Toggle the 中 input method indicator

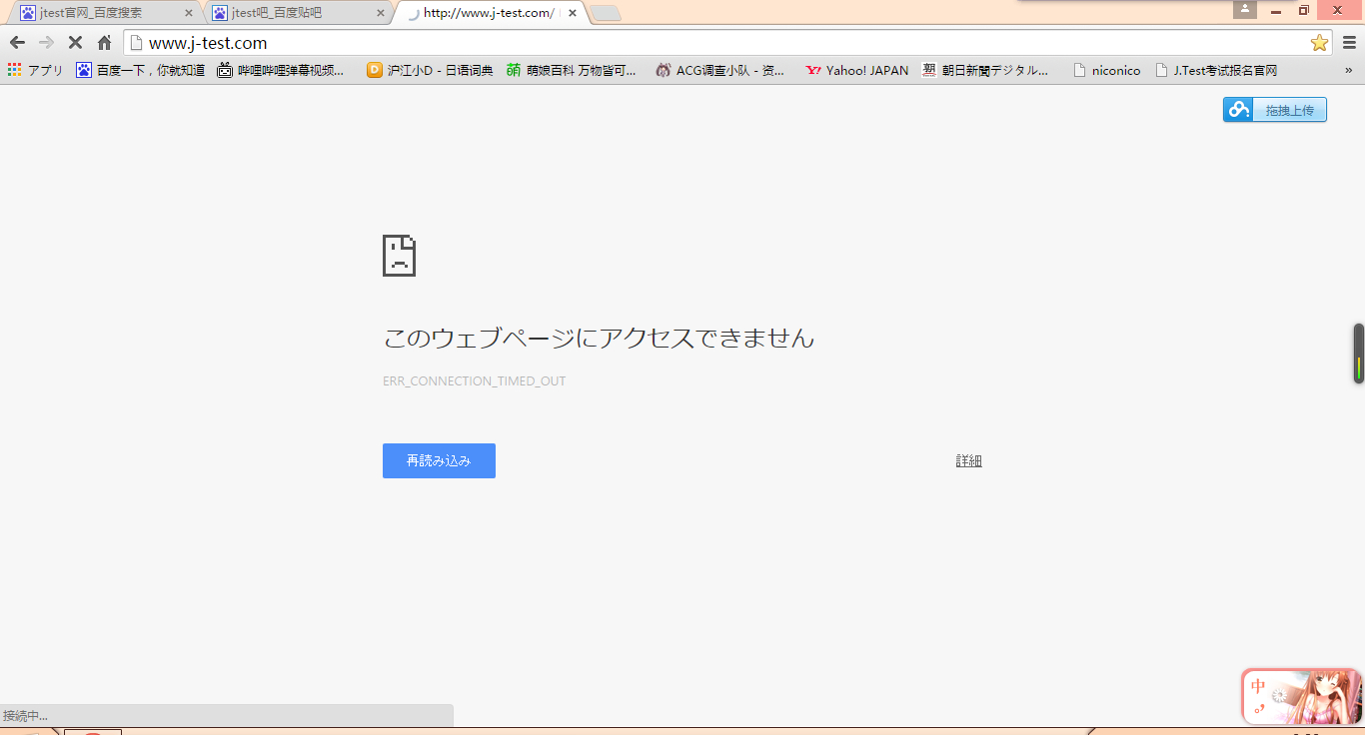click(1258, 687)
